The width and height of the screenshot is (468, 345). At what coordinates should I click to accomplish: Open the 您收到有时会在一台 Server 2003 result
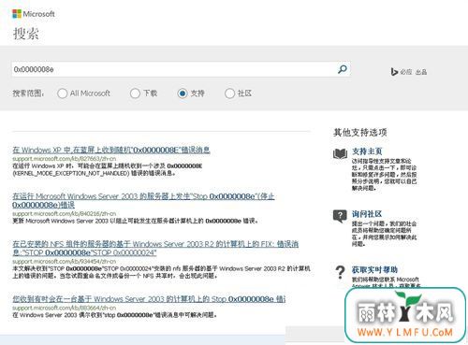coord(149,299)
